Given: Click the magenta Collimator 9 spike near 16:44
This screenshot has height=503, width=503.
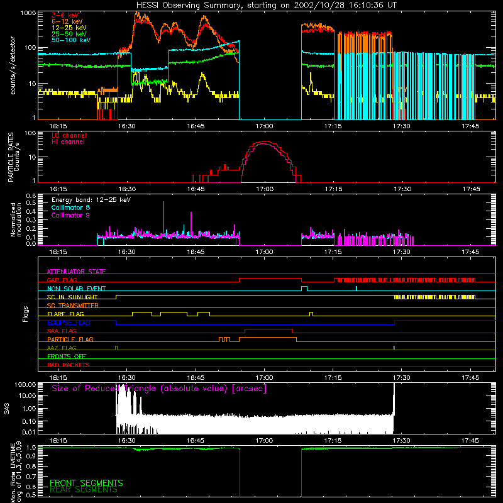Looking at the screenshot, I should click(x=191, y=223).
